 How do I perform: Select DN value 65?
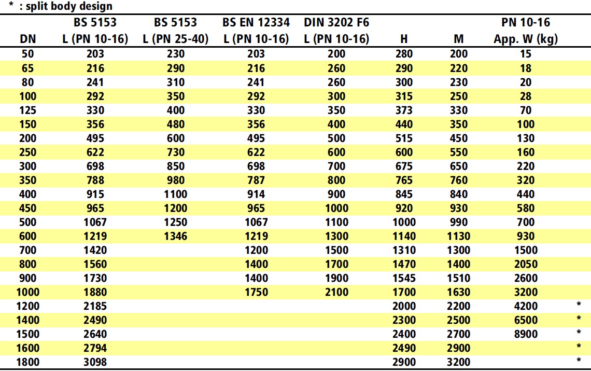coord(28,68)
